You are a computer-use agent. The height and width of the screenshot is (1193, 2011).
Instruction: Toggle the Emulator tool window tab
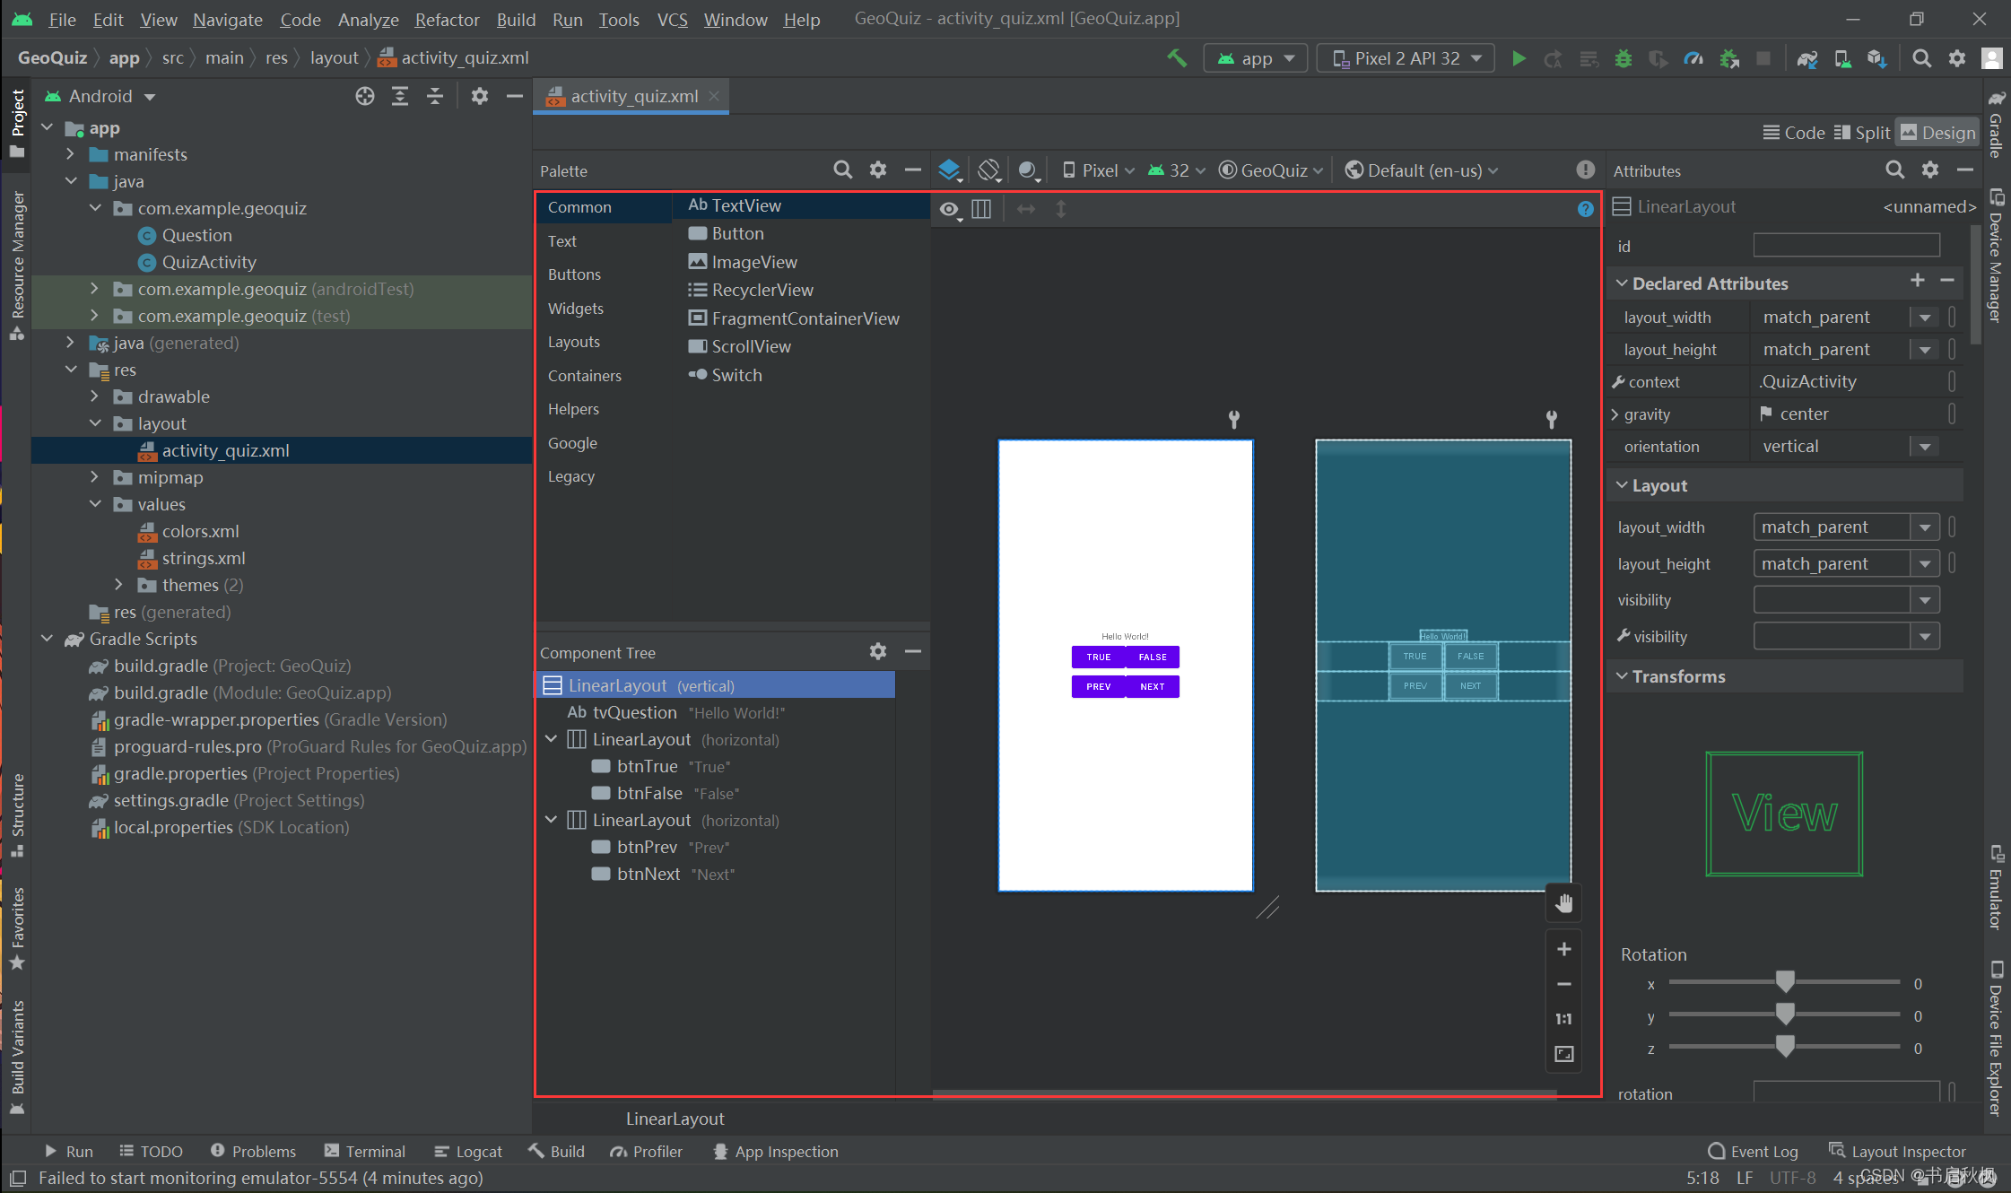pos(1995,887)
